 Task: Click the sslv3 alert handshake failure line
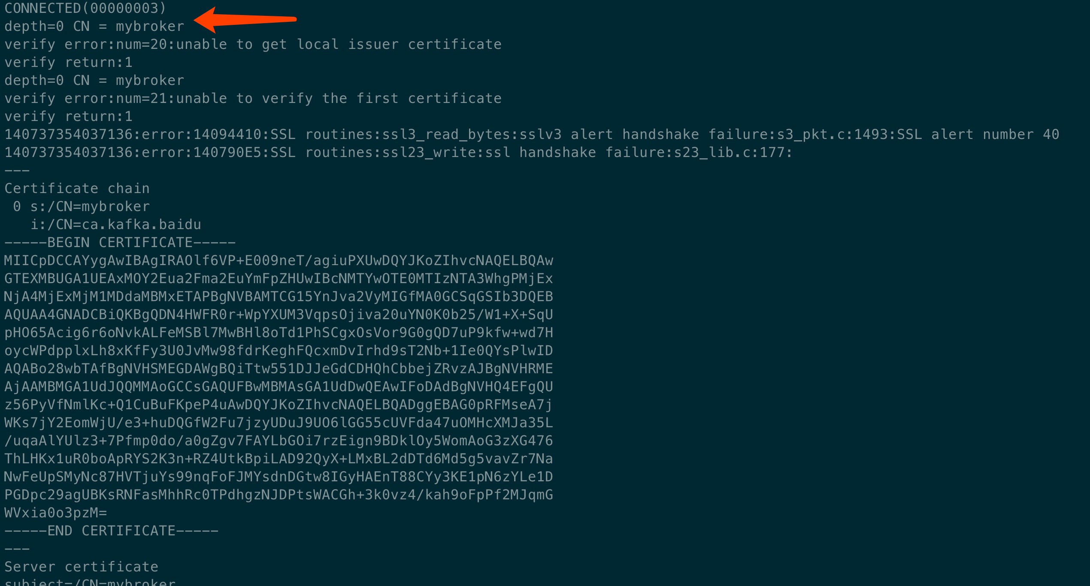[531, 135]
